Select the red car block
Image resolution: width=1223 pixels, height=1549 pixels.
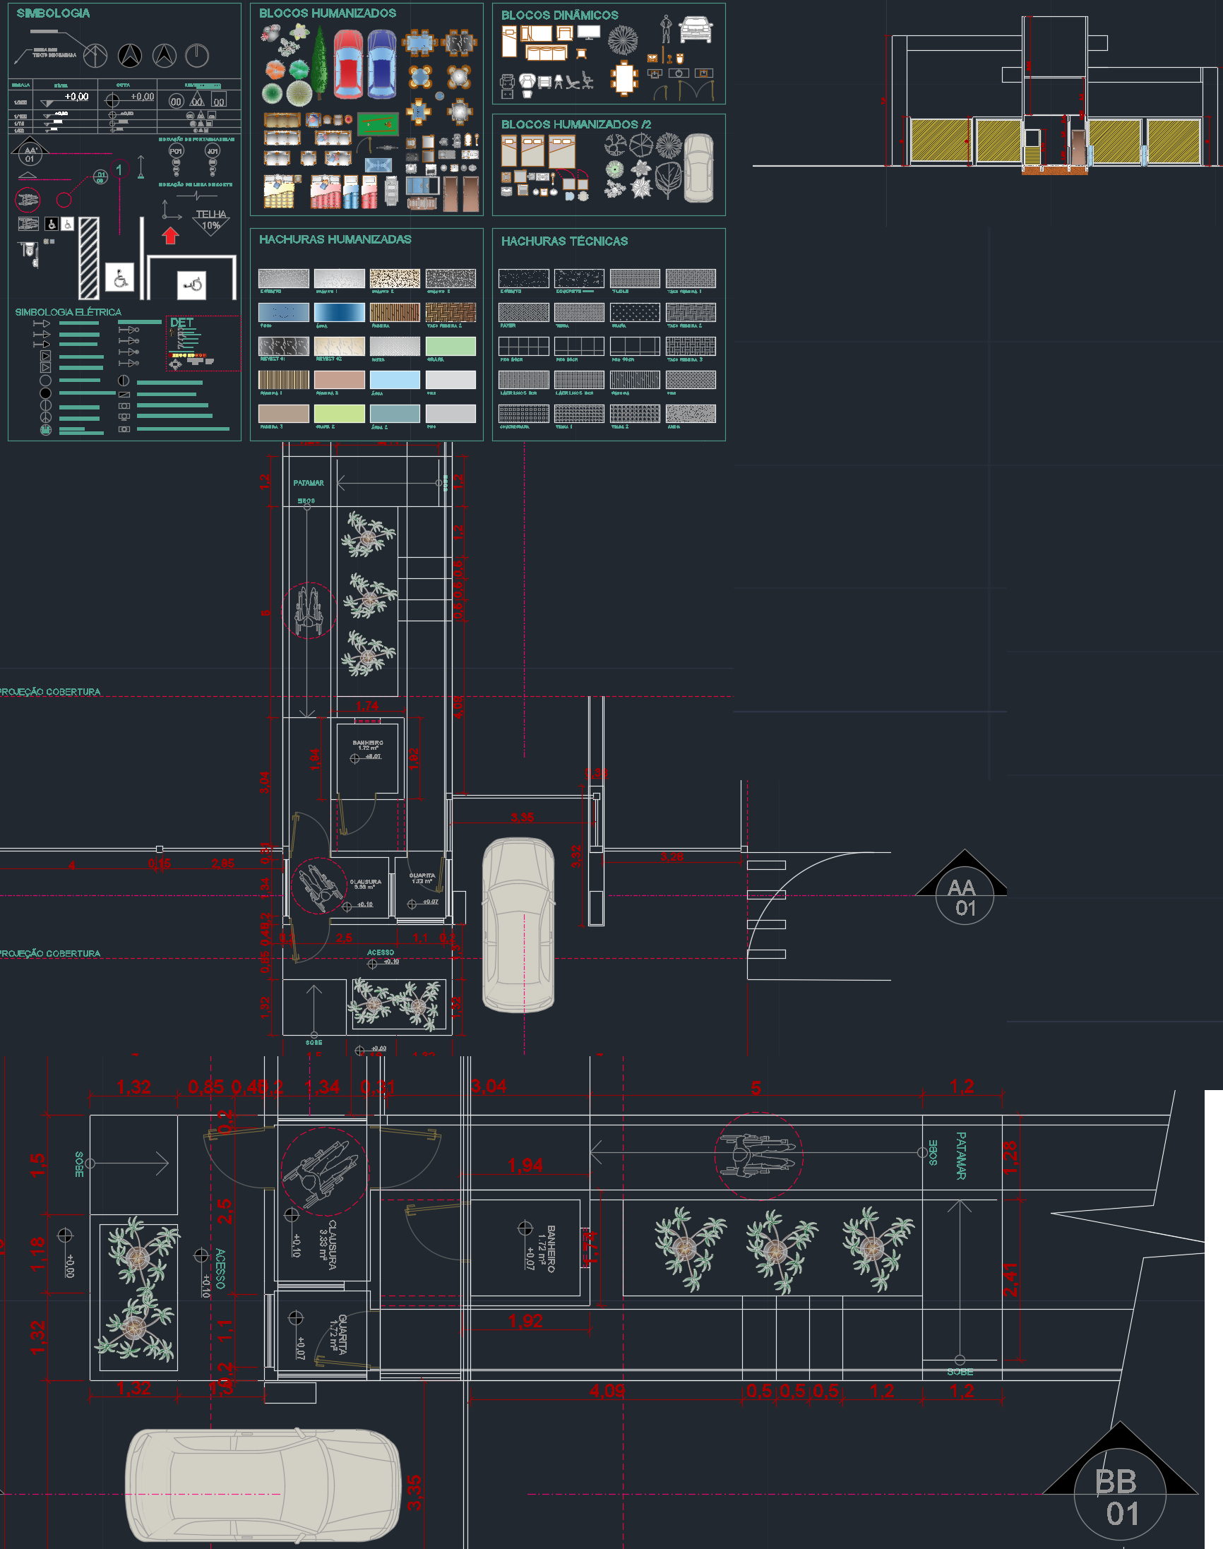348,63
